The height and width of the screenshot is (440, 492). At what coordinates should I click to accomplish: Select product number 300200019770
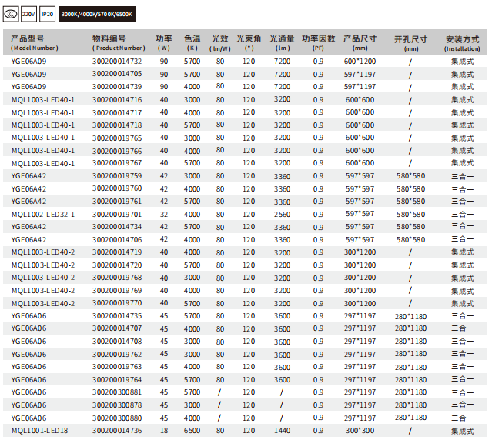pos(117,303)
